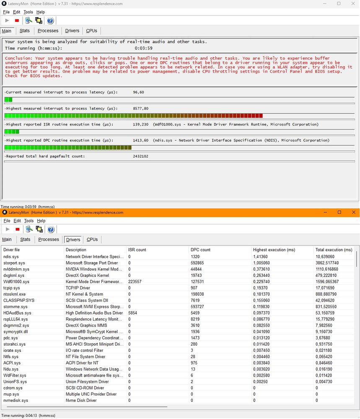Switch to Stats tab in top window
Image resolution: width=360 pixels, height=419 pixels.
(x=25, y=31)
